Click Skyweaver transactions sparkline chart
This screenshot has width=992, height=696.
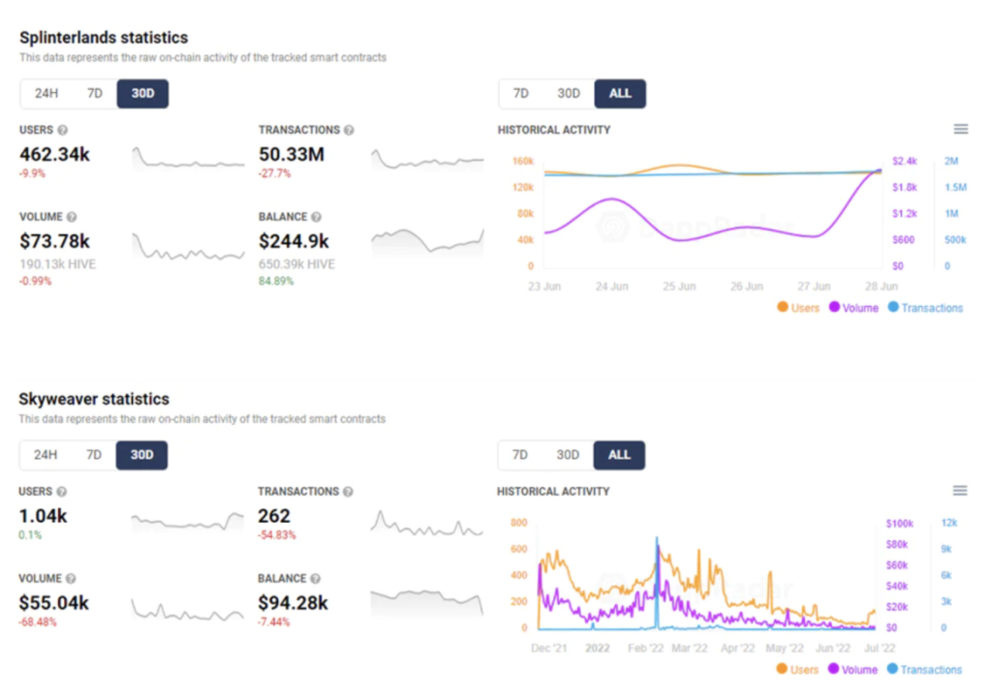[427, 524]
